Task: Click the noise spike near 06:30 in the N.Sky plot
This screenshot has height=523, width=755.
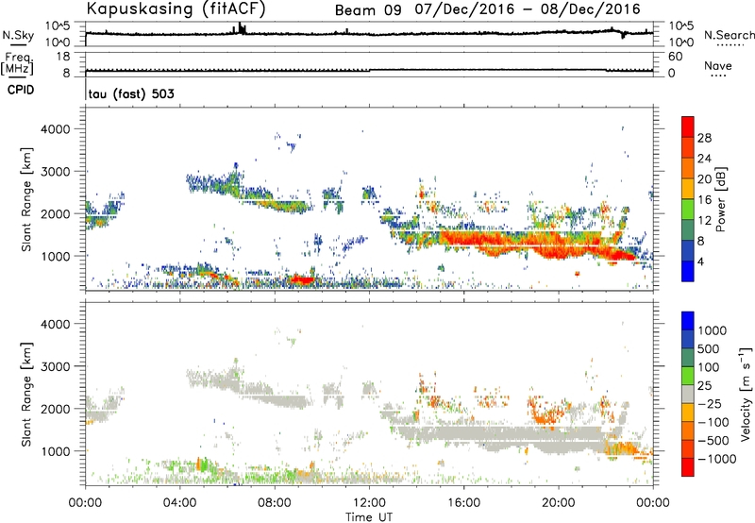Action: 240,28
